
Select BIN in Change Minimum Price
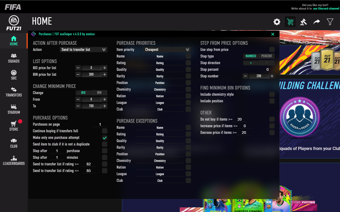pyautogui.click(x=99, y=92)
